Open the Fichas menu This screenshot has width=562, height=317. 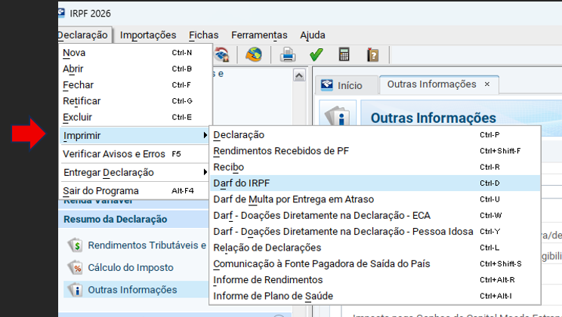204,35
